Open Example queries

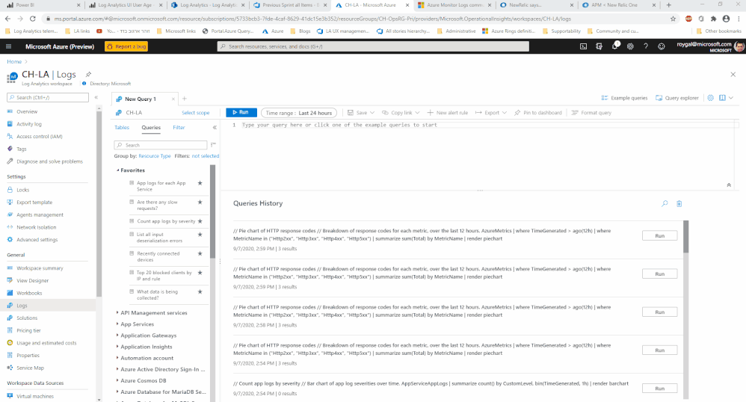[x=624, y=98]
